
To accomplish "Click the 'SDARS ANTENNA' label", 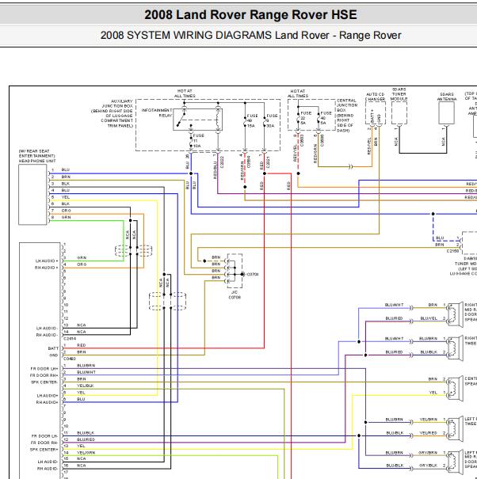I will pos(446,97).
